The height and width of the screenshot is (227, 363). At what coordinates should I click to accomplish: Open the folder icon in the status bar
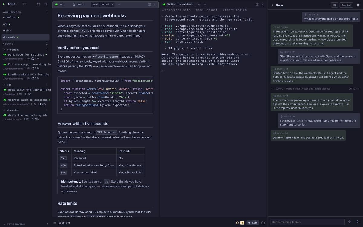(x=263, y=223)
